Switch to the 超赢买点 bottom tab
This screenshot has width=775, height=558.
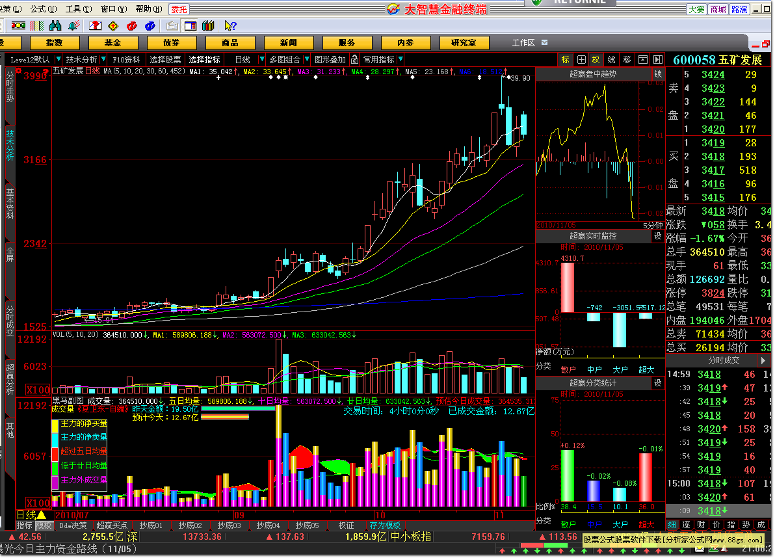[112, 525]
